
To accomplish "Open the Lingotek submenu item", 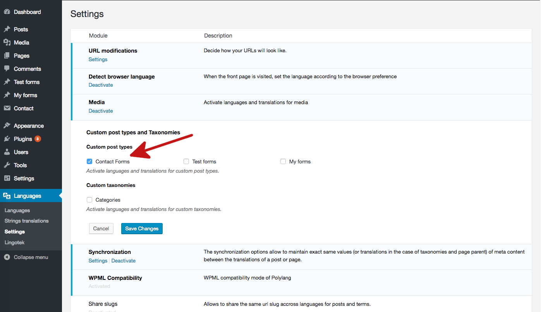I will point(14,243).
